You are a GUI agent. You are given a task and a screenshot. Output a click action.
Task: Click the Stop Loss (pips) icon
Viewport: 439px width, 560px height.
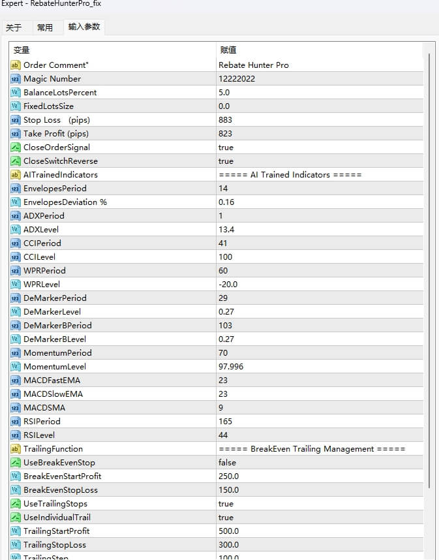[16, 120]
